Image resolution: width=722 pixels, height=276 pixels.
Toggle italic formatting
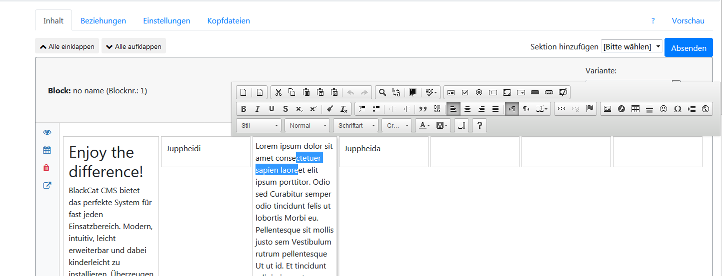pos(257,109)
